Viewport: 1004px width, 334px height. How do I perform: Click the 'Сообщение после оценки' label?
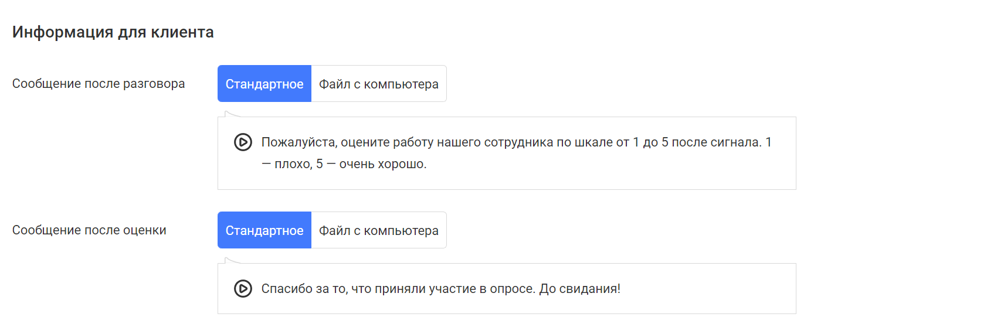(89, 230)
